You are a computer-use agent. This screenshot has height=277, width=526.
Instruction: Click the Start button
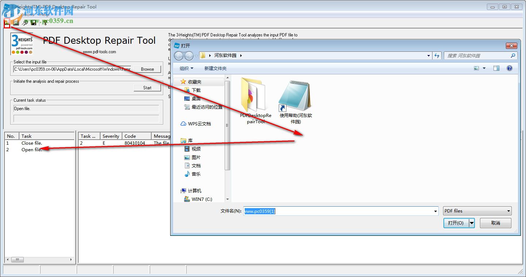pyautogui.click(x=147, y=87)
